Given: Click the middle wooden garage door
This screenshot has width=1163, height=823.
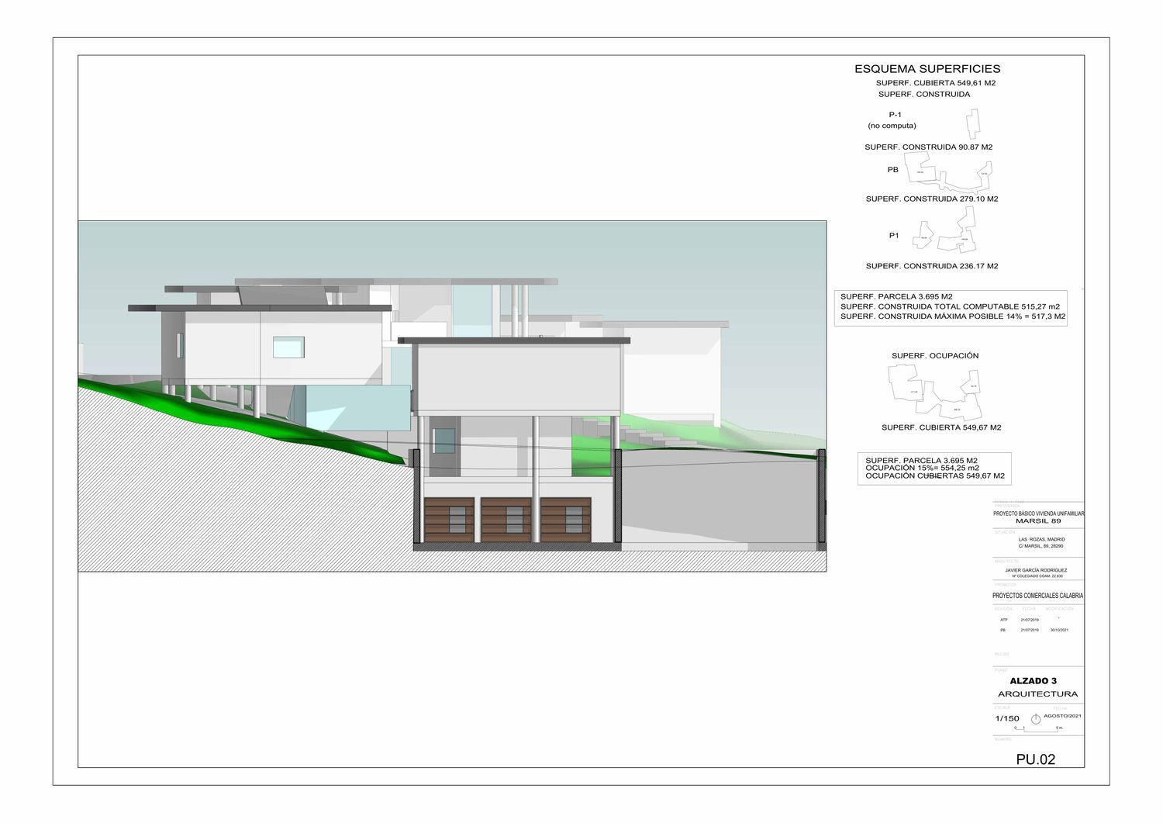Looking at the screenshot, I should click(x=506, y=520).
